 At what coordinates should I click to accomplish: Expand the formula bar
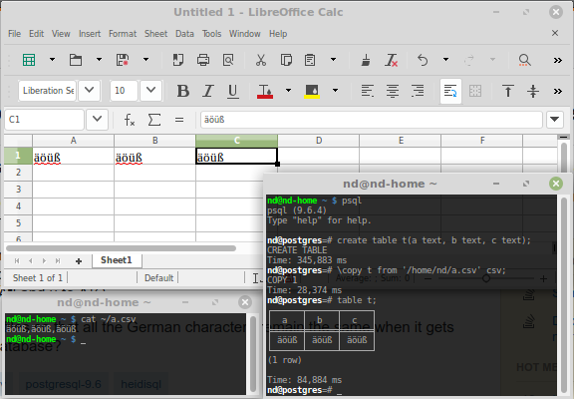click(x=555, y=120)
